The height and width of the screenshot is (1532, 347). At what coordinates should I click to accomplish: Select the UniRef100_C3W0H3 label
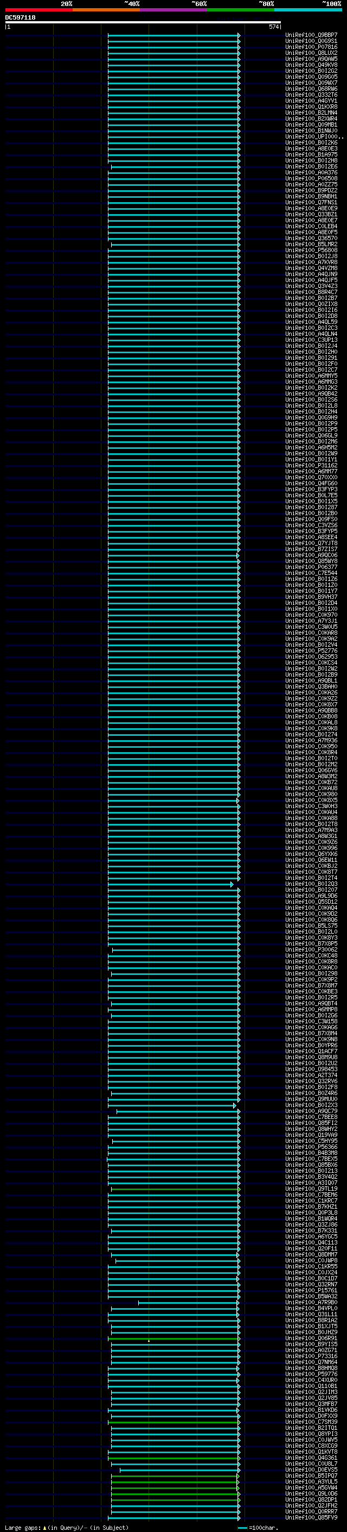[x=311, y=806]
